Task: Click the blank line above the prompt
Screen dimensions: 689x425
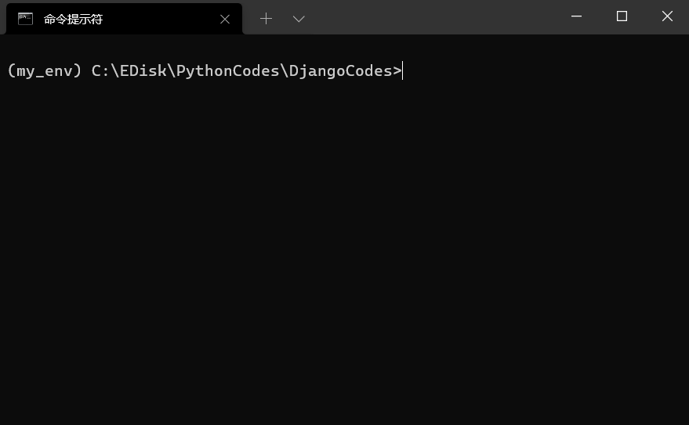Action: [345, 49]
